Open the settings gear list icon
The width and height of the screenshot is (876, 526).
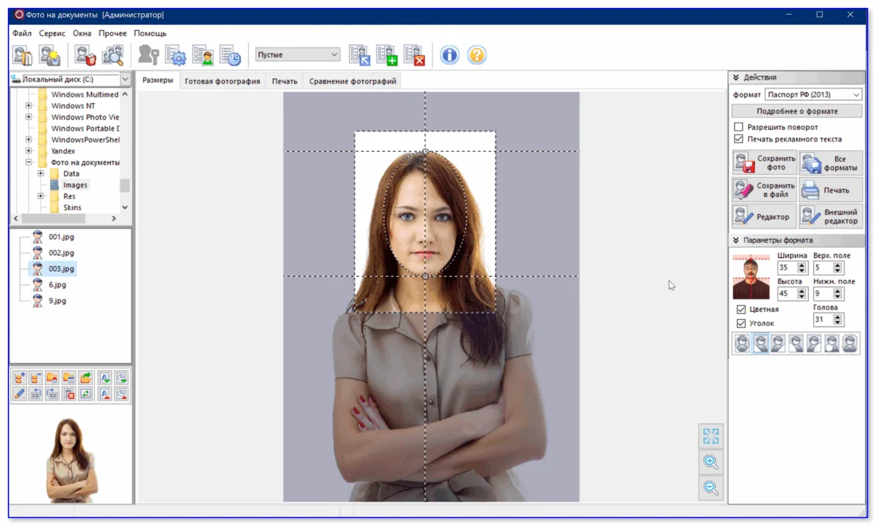(x=176, y=55)
